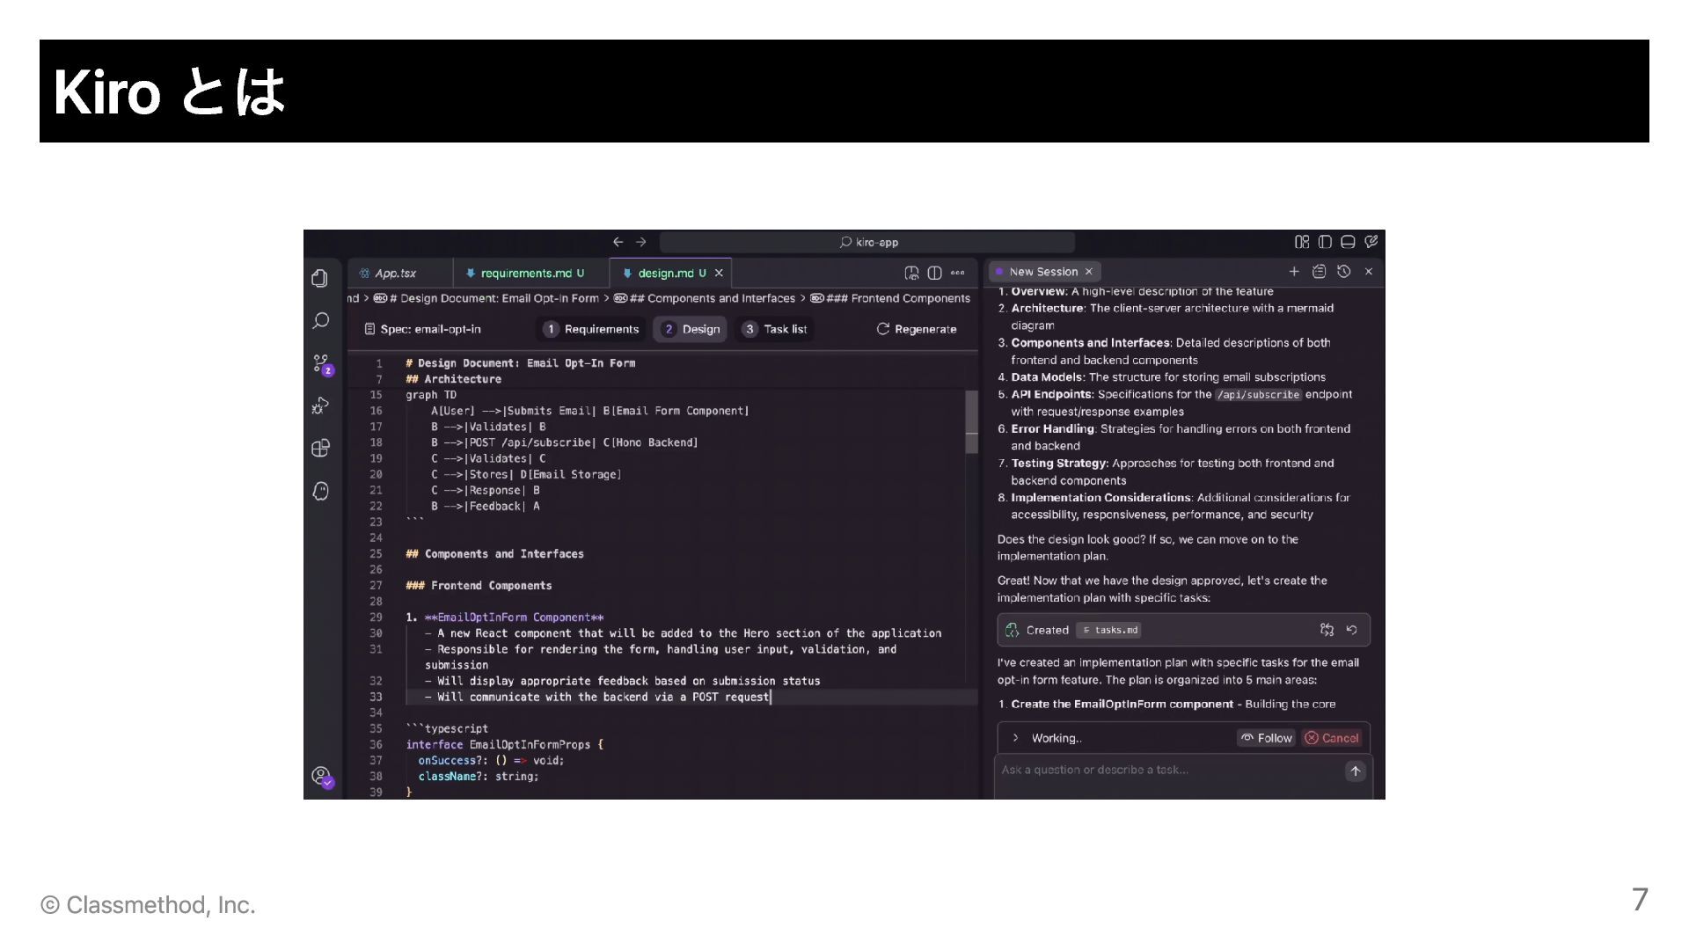Screen dimensions: 1689x950
Task: Click Spec: email-opt-in label
Action: coord(422,329)
